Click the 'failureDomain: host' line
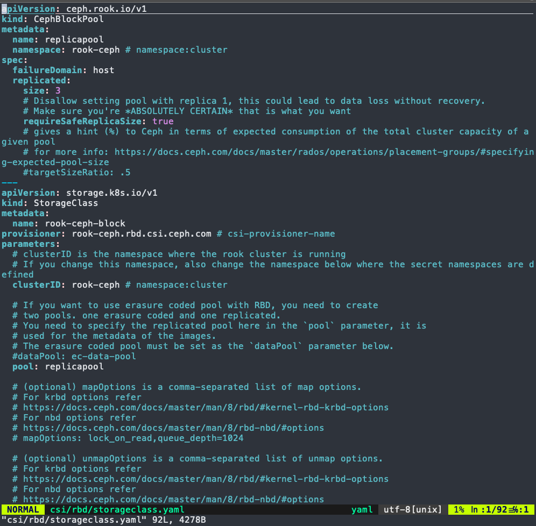This screenshot has height=526, width=536. point(63,70)
